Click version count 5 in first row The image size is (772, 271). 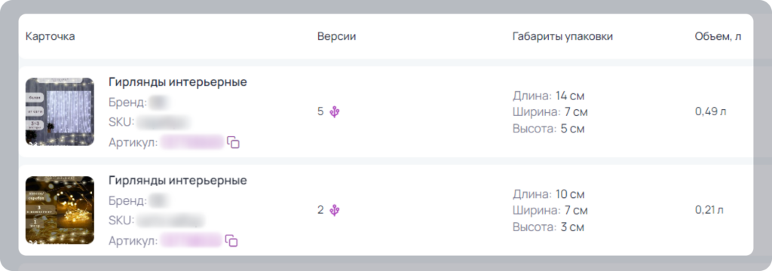pyautogui.click(x=320, y=111)
